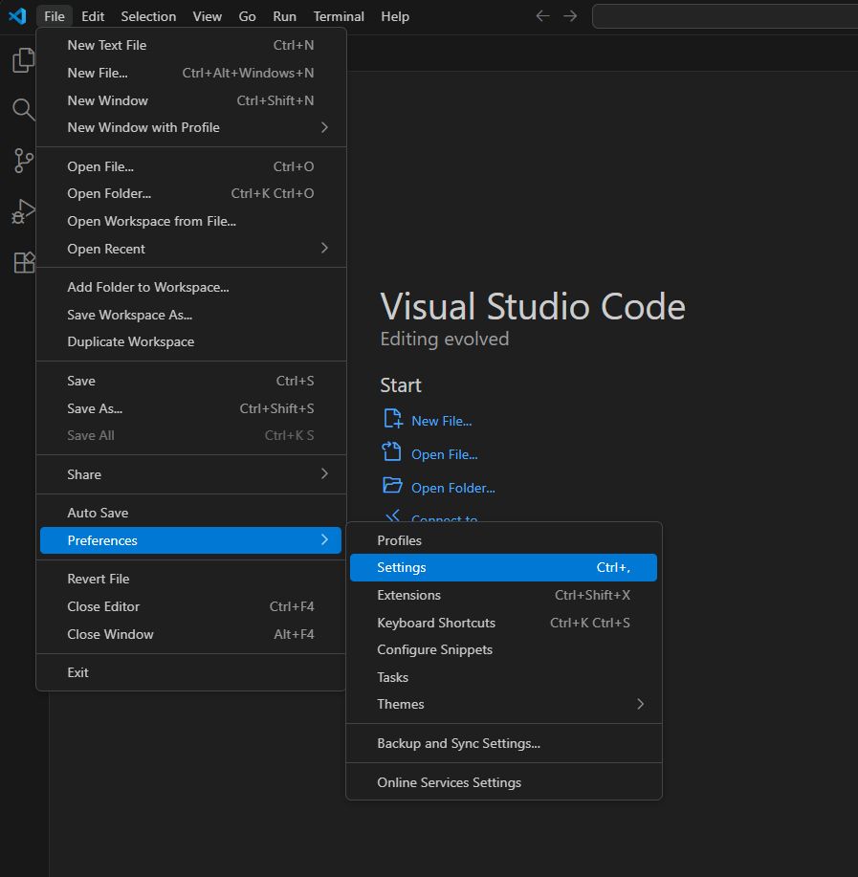Choose Open File... menu entry

pos(190,166)
